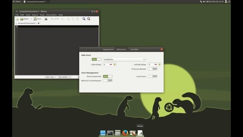Close the dock preferences window
Viewport: 243px width, 137px height.
tap(162, 49)
